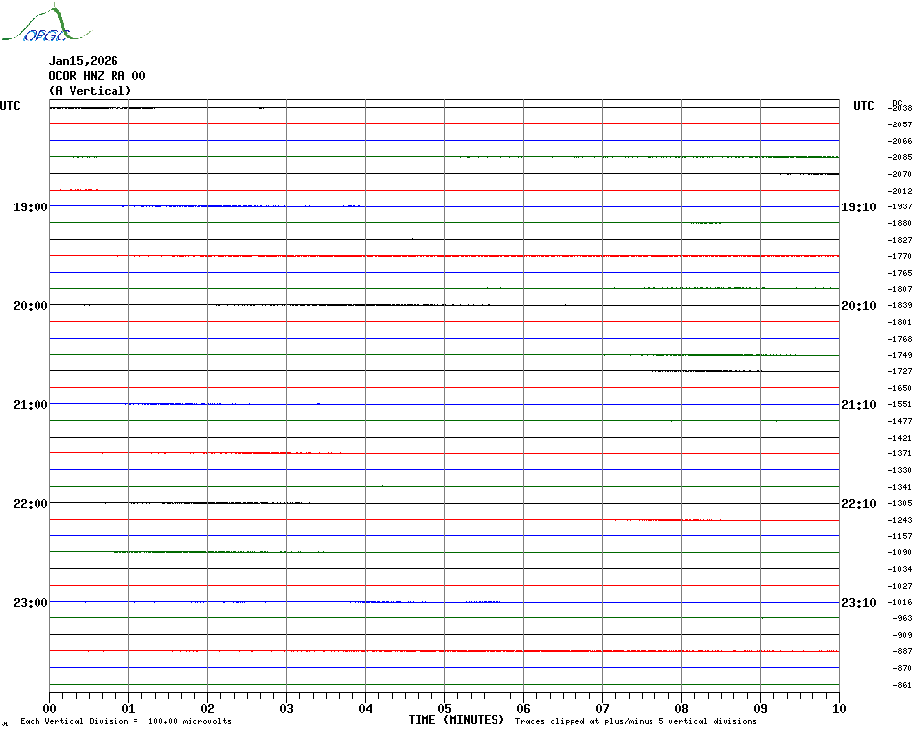Click the Jan15,2026 date label
This screenshot has height=735, width=918.
83,61
